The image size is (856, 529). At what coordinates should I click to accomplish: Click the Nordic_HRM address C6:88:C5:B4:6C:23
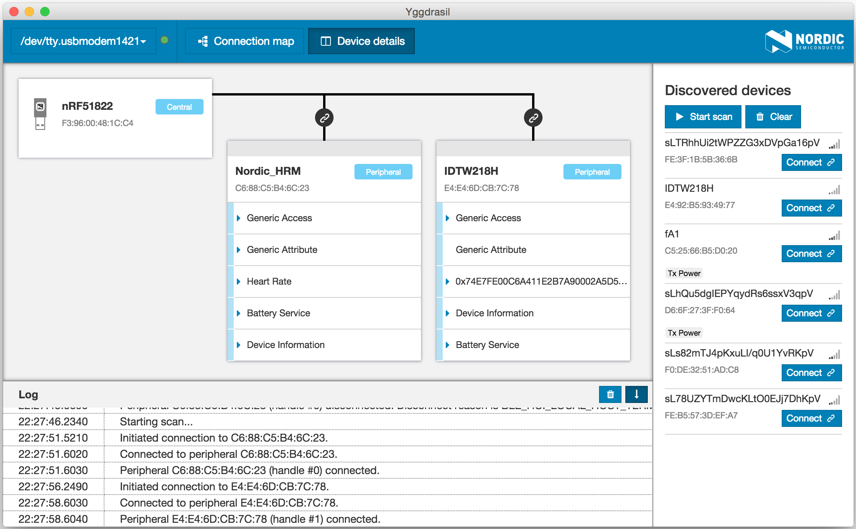[272, 188]
